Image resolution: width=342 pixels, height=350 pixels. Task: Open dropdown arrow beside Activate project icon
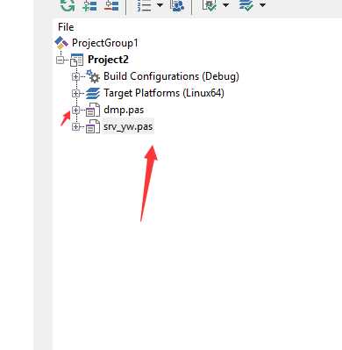pyautogui.click(x=225, y=5)
